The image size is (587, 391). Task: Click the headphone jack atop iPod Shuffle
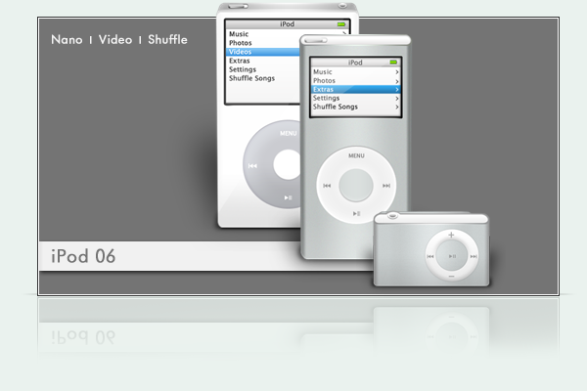pyautogui.click(x=392, y=215)
